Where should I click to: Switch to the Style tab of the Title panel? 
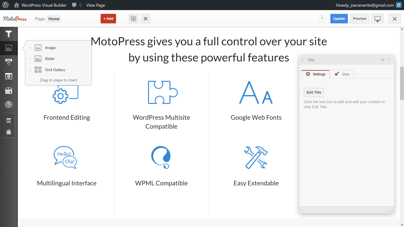(x=342, y=74)
